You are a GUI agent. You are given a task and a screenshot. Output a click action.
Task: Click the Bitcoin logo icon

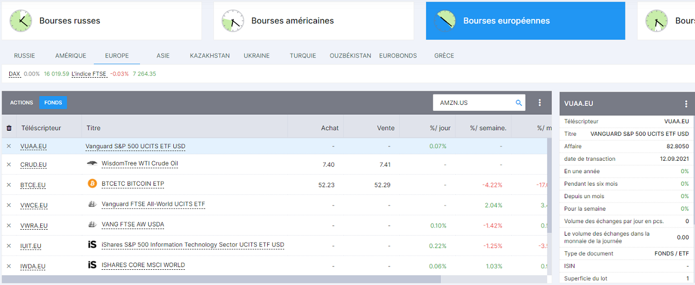pos(92,184)
